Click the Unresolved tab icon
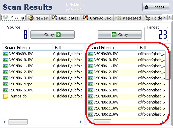 coord(85,18)
